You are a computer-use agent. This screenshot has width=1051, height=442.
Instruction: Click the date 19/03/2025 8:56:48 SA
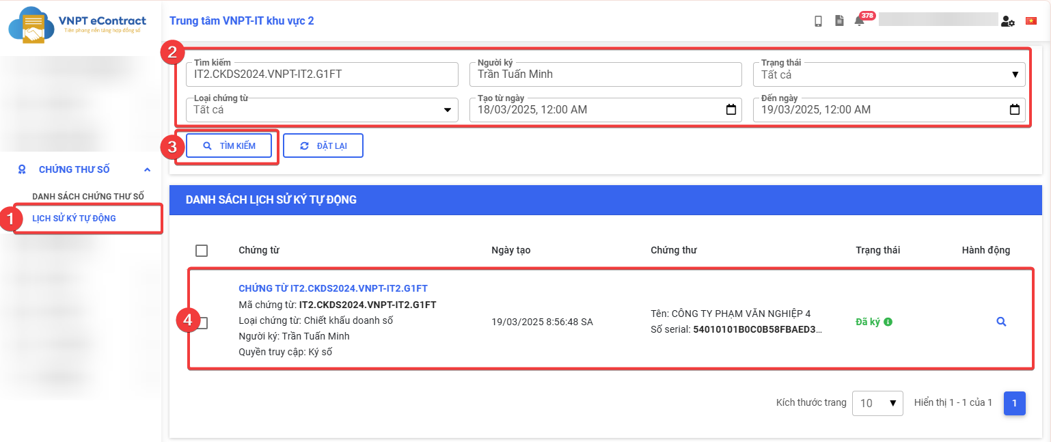point(542,321)
